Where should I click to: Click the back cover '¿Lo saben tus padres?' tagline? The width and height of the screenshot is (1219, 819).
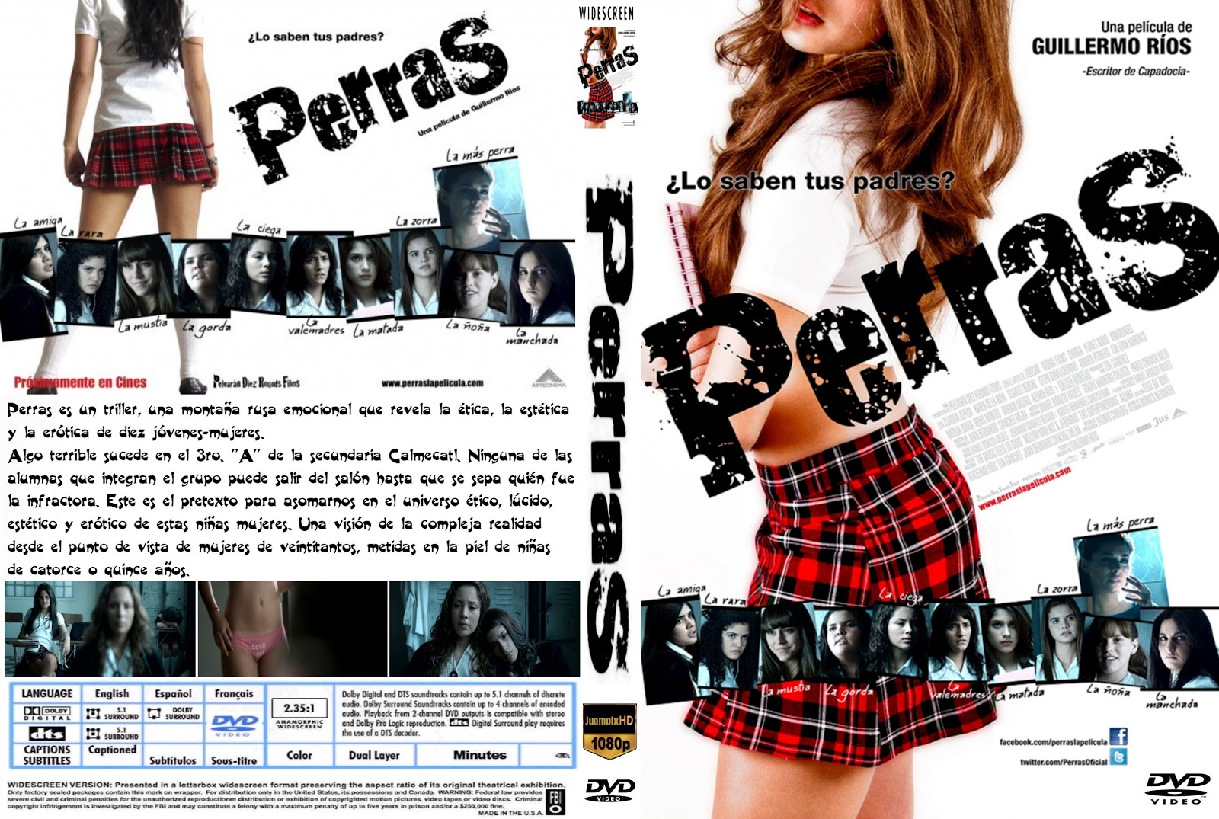[x=315, y=37]
